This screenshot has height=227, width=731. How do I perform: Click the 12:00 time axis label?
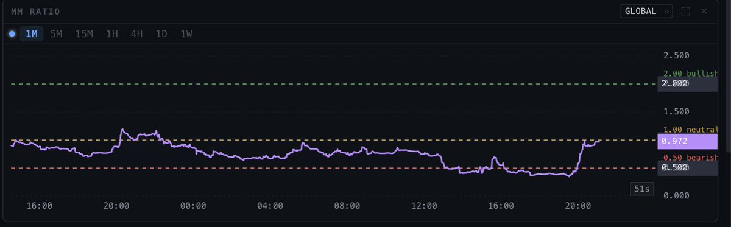pyautogui.click(x=424, y=206)
